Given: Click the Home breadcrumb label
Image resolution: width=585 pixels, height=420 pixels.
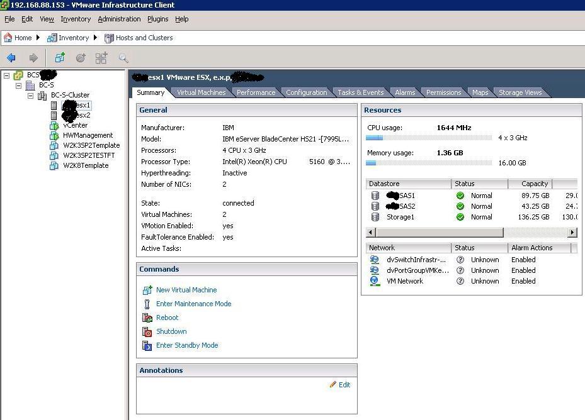Looking at the screenshot, I should tap(23, 38).
